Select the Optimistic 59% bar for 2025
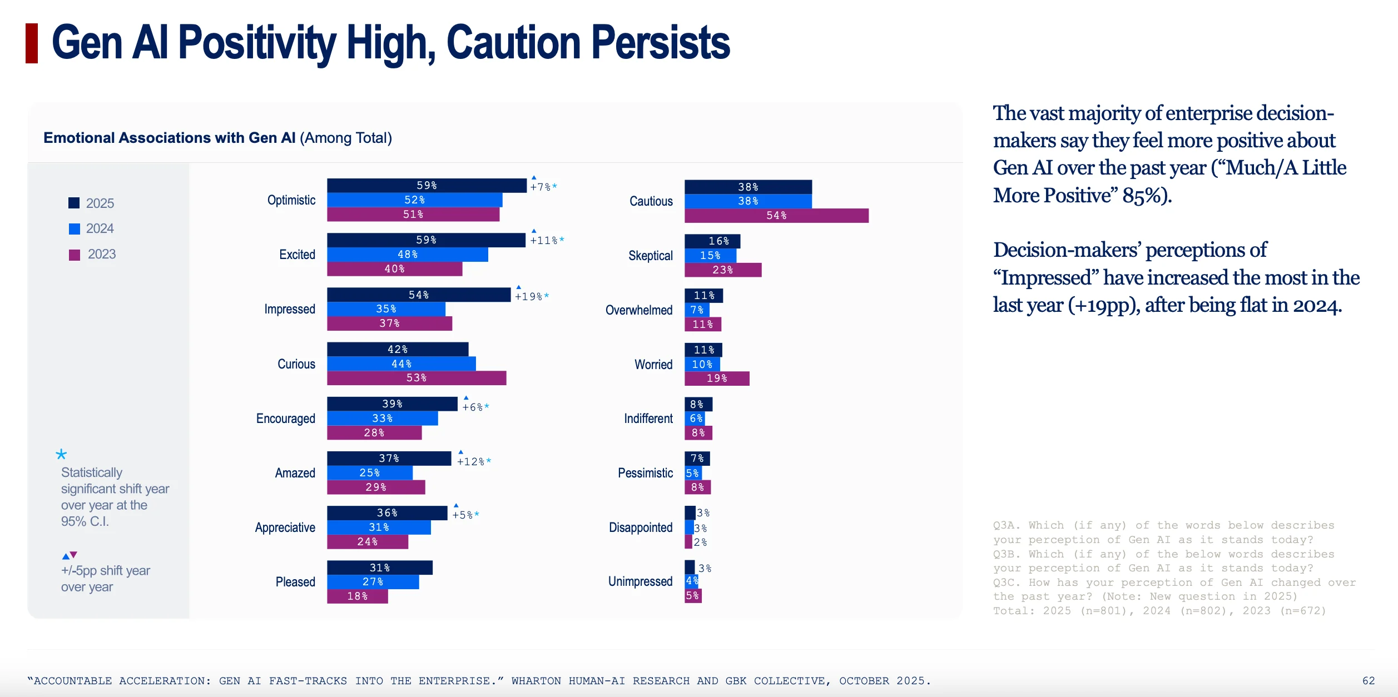The width and height of the screenshot is (1398, 697). 427,185
